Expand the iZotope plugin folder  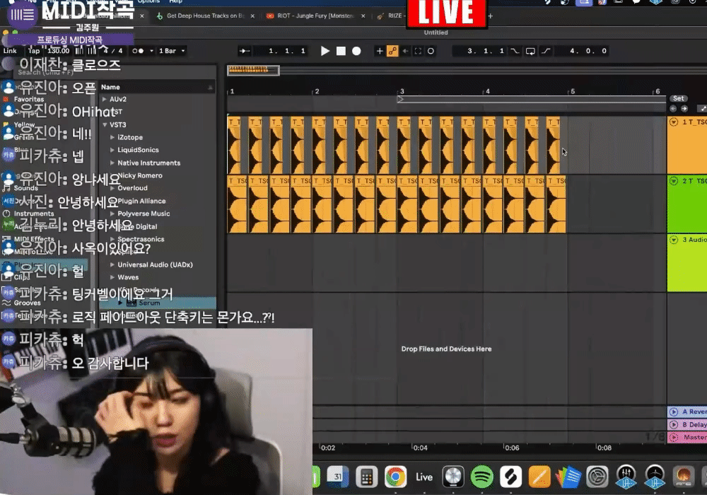112,137
